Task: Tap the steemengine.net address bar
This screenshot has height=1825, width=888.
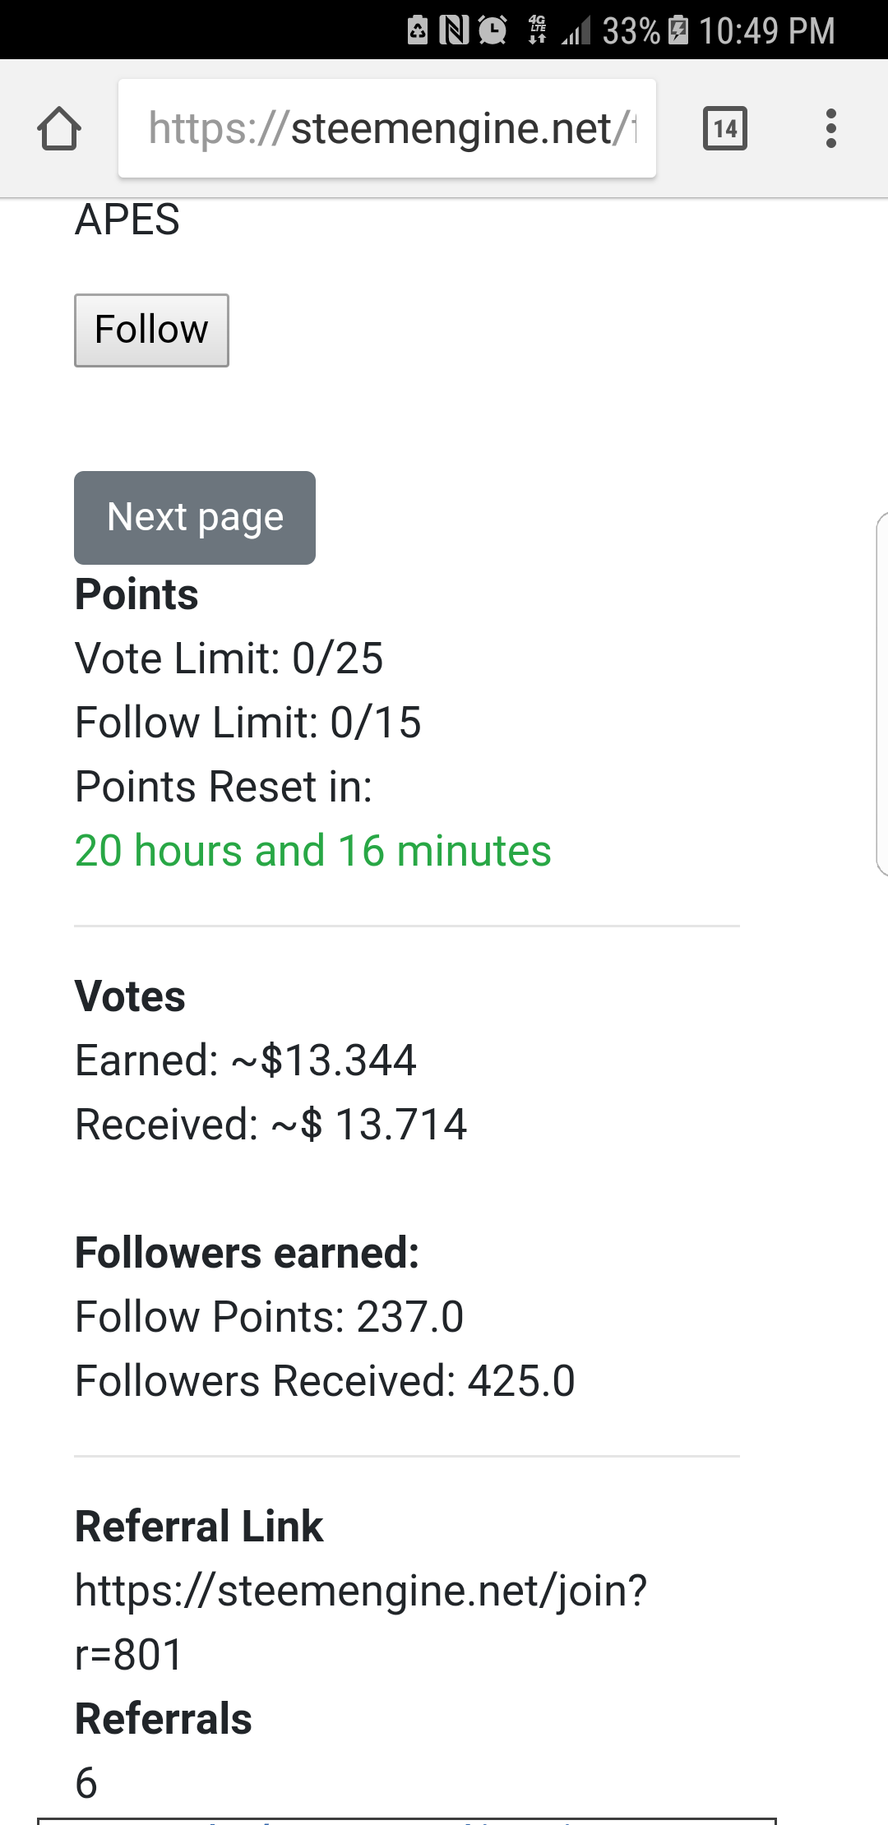Action: (386, 129)
